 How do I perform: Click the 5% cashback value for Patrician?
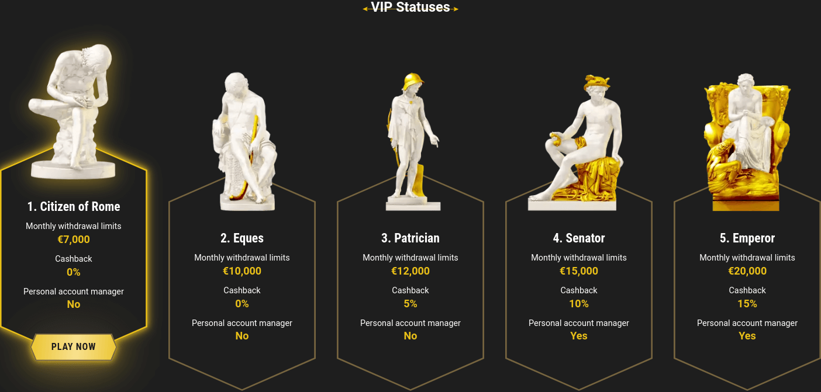point(410,304)
